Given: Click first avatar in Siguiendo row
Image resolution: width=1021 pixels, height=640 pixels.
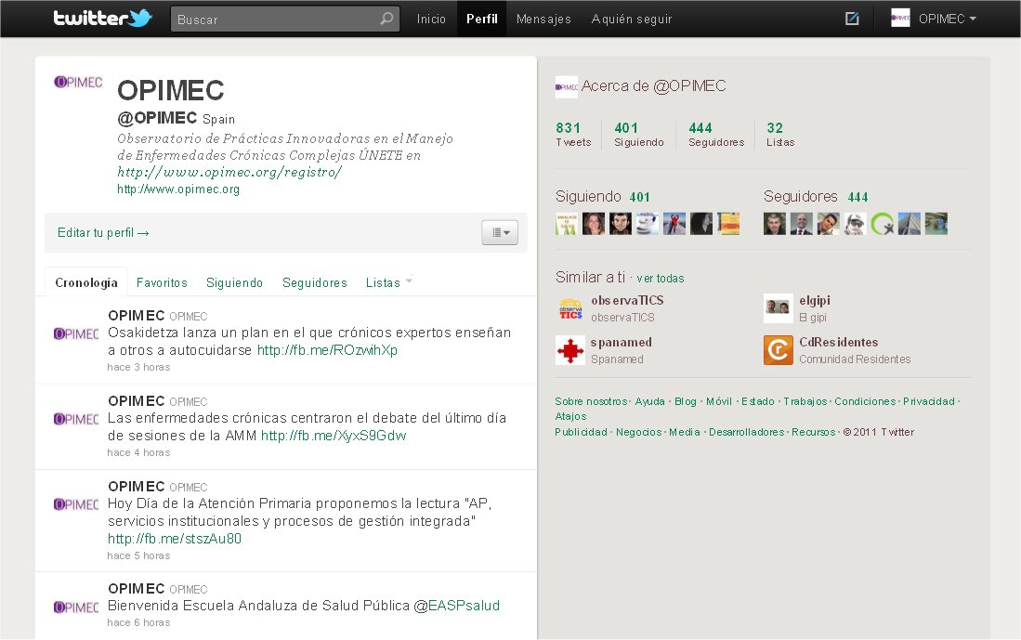Looking at the screenshot, I should [x=567, y=223].
